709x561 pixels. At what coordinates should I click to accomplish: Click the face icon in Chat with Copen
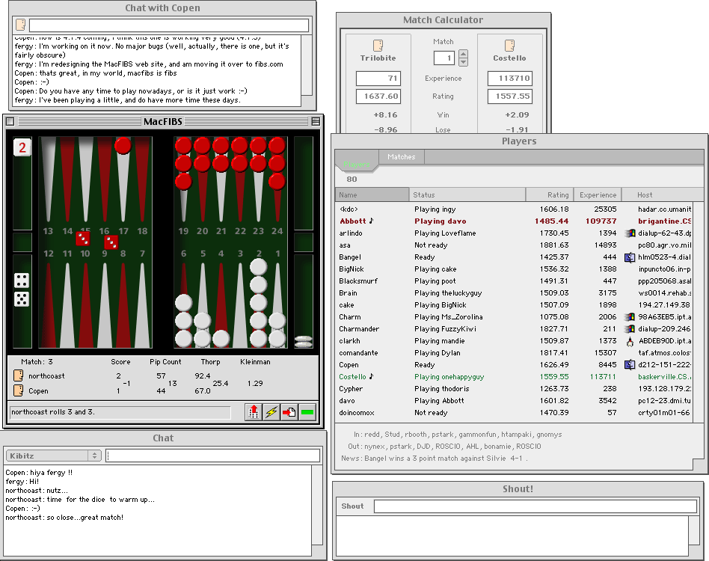coord(20,25)
